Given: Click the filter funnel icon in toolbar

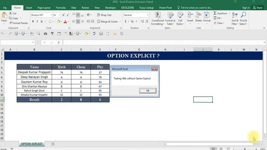Looking at the screenshot, I should (x=52, y=34).
